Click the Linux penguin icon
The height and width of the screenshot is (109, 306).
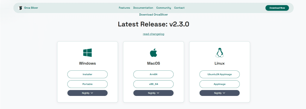coord(220,53)
